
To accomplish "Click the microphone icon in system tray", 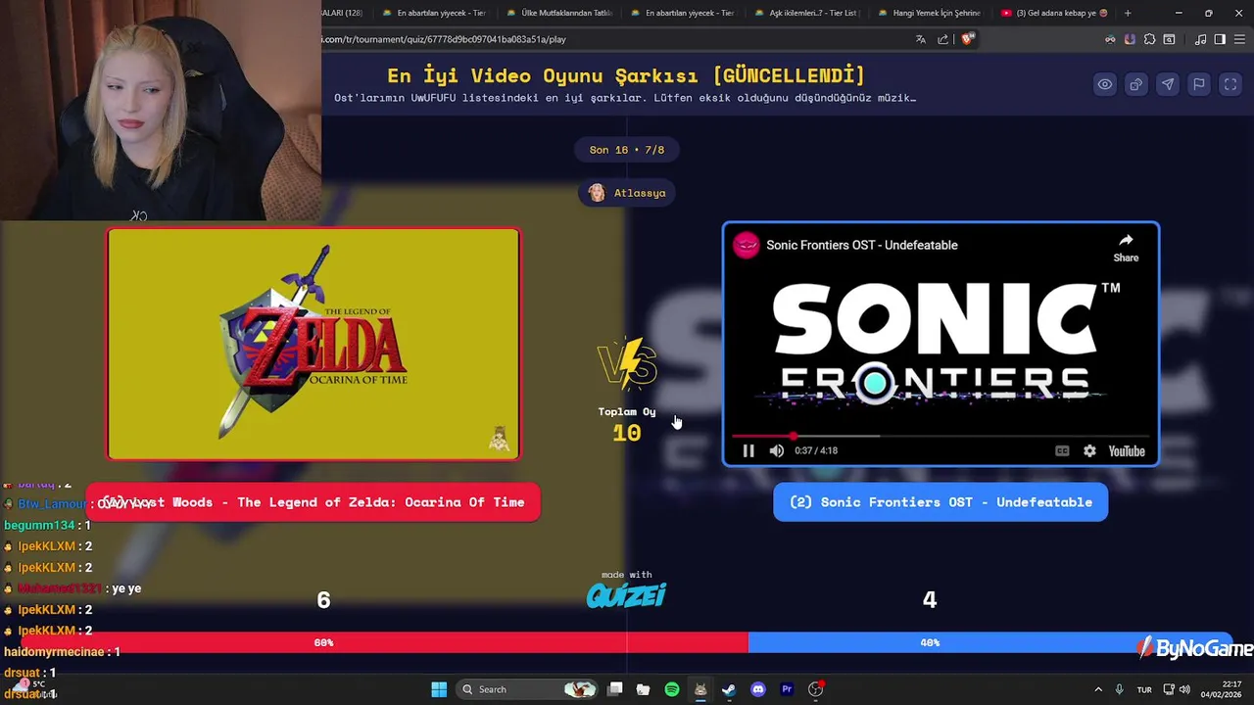I will pos(1120,689).
